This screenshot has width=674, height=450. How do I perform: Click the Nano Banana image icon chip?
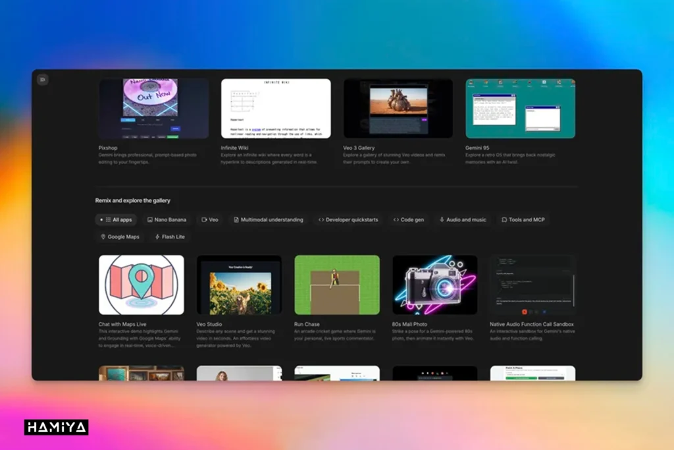[x=151, y=219]
